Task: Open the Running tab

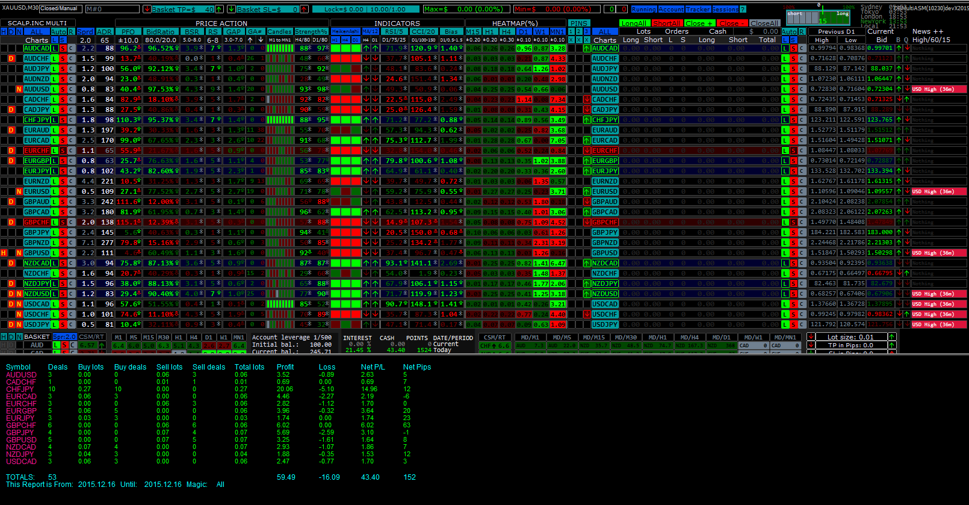Action: coord(644,9)
